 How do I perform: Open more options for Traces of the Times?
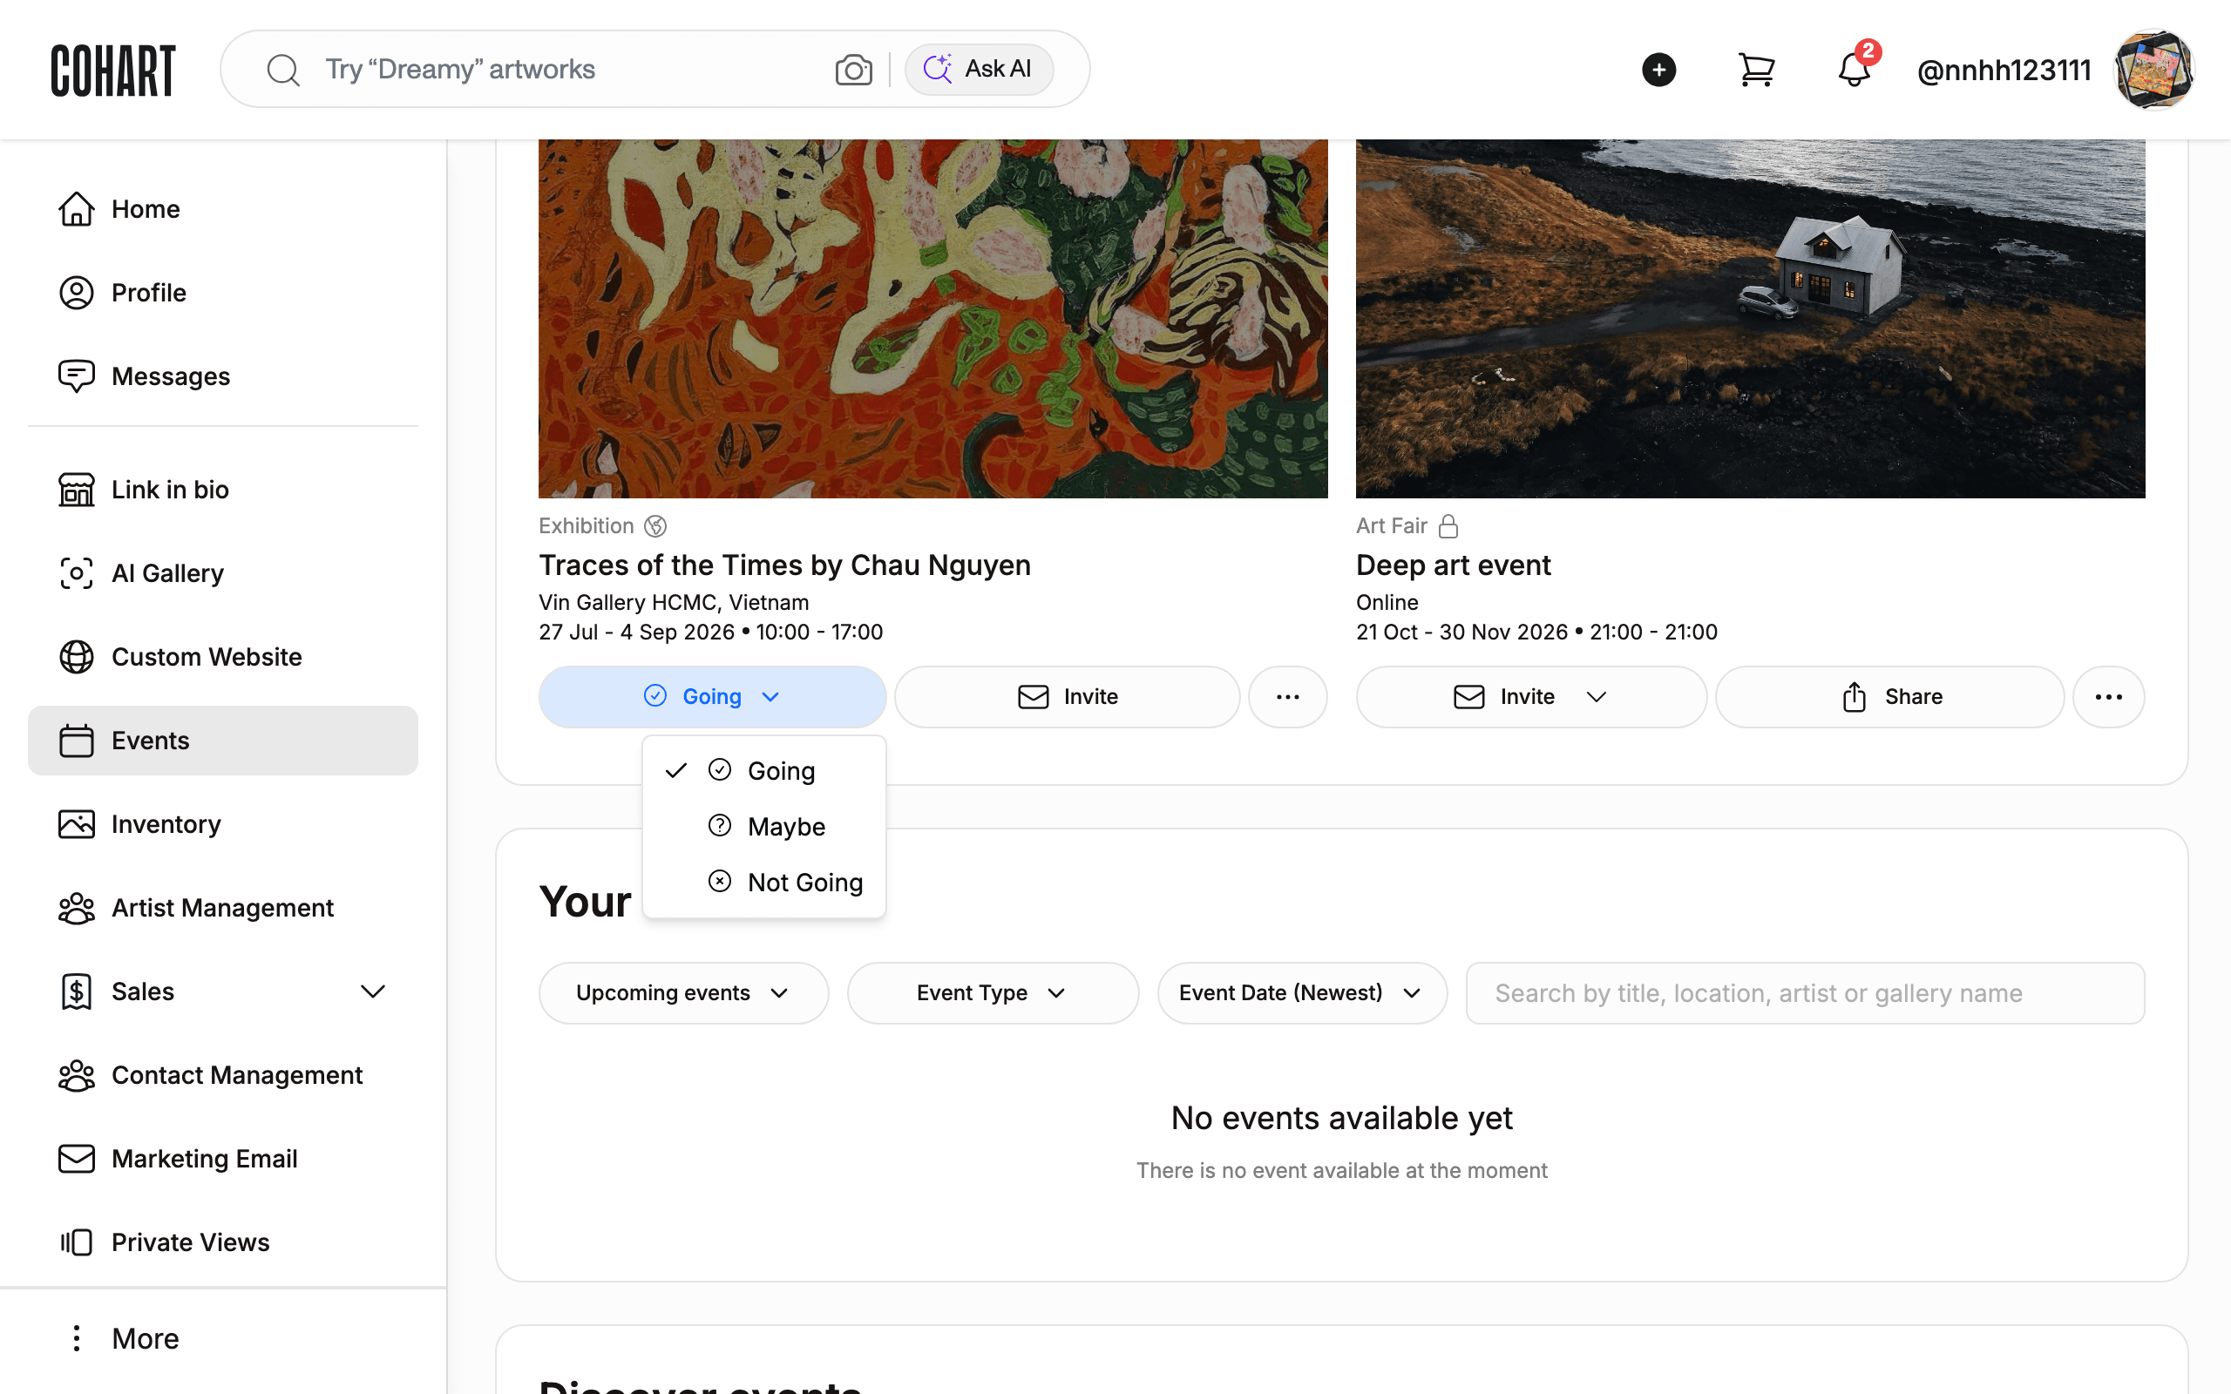[x=1288, y=697]
